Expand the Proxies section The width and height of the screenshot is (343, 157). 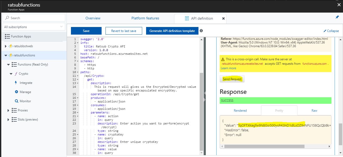pyautogui.click(x=8, y=110)
